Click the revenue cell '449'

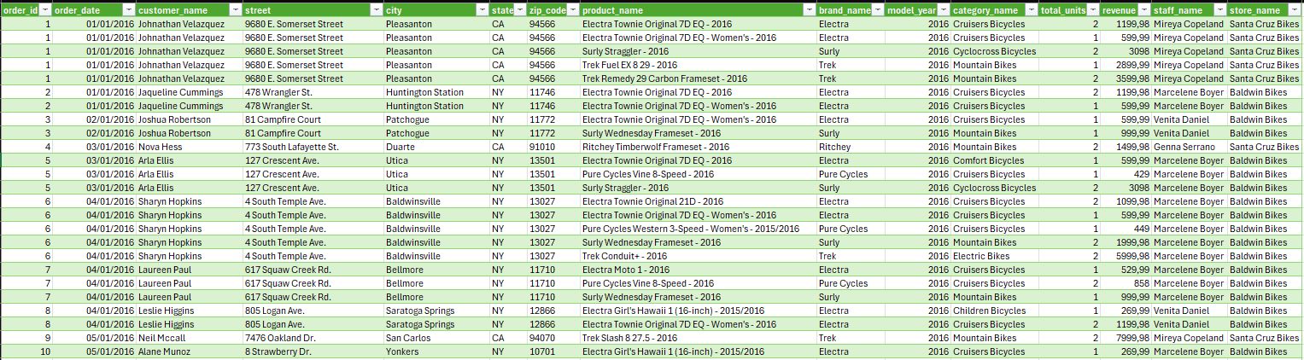(1126, 229)
